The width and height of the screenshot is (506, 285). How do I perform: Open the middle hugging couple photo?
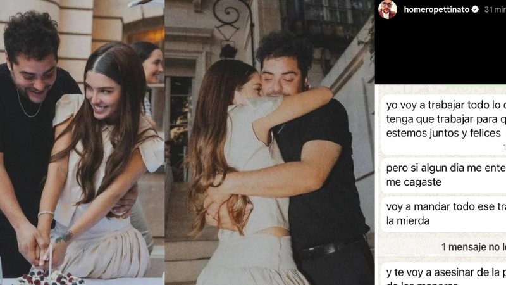point(269,142)
